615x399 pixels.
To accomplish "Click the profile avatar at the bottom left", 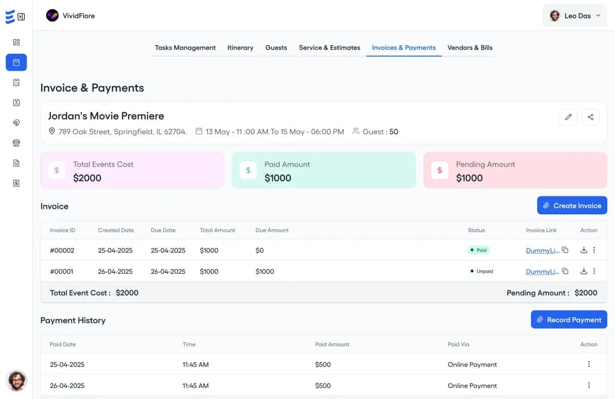I will (17, 381).
